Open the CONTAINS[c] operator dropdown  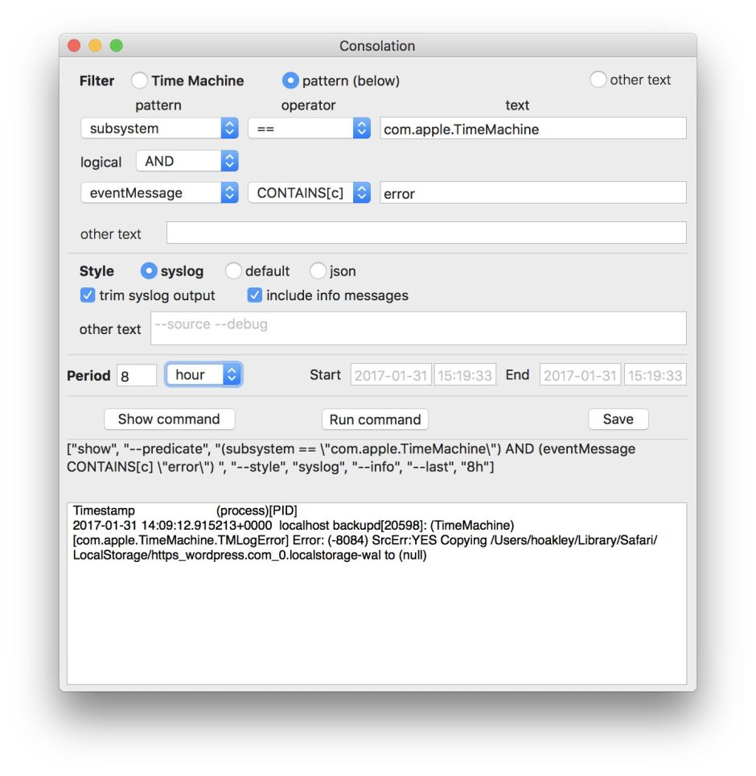[308, 193]
